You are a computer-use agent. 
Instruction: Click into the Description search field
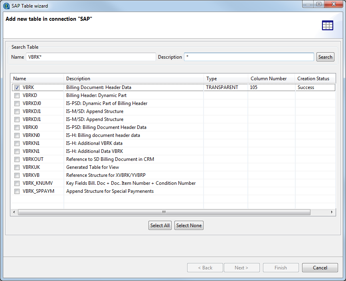tap(249, 57)
